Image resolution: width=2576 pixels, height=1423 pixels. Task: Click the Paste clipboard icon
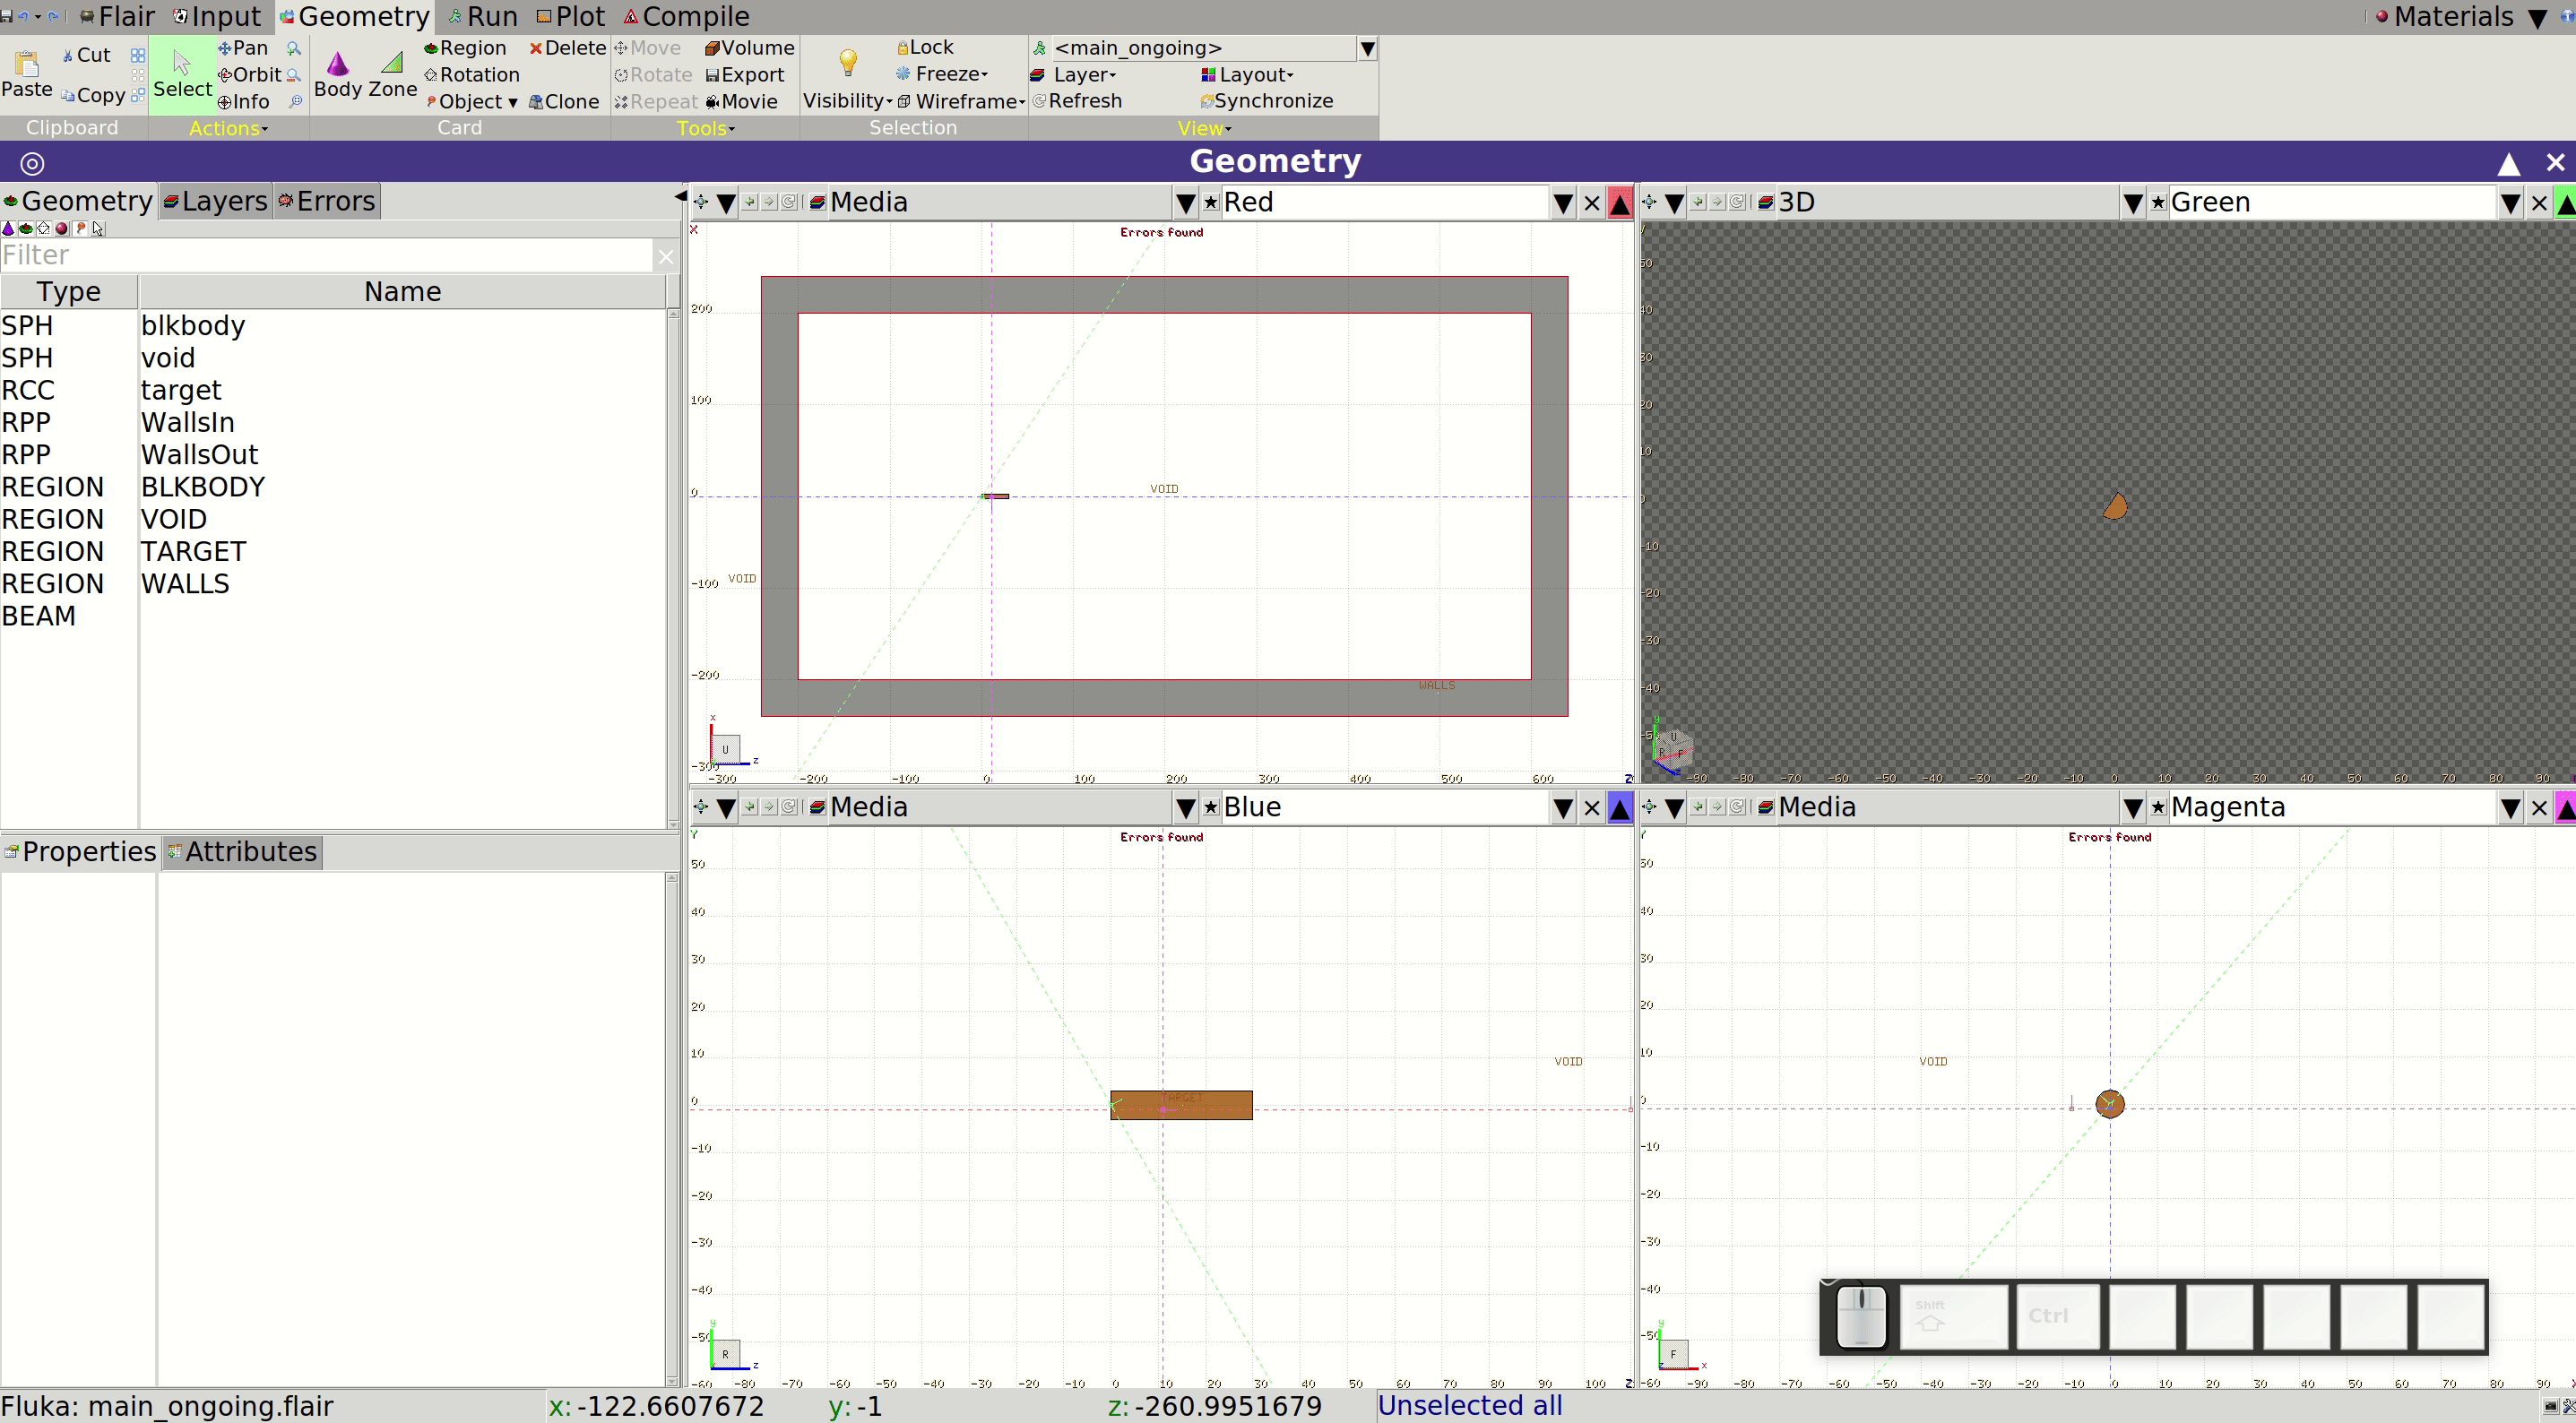27,74
